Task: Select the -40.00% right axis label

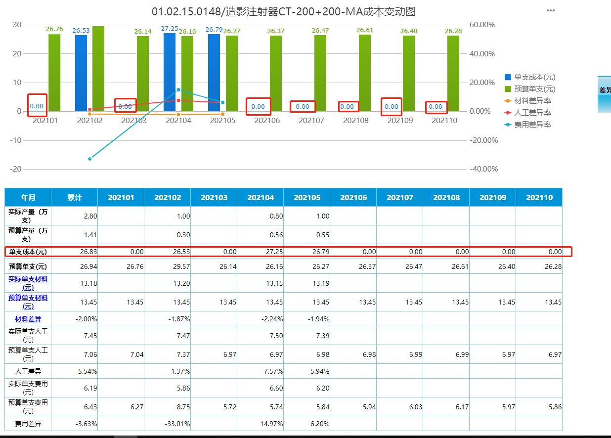Action: click(484, 169)
